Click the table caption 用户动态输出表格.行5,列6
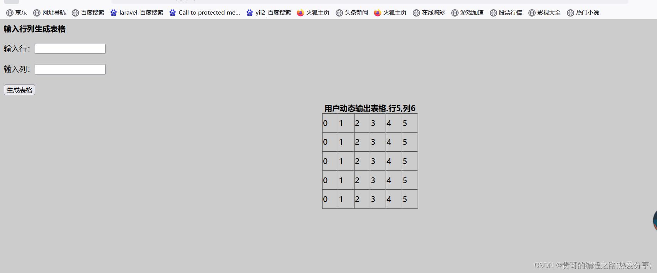 point(370,108)
